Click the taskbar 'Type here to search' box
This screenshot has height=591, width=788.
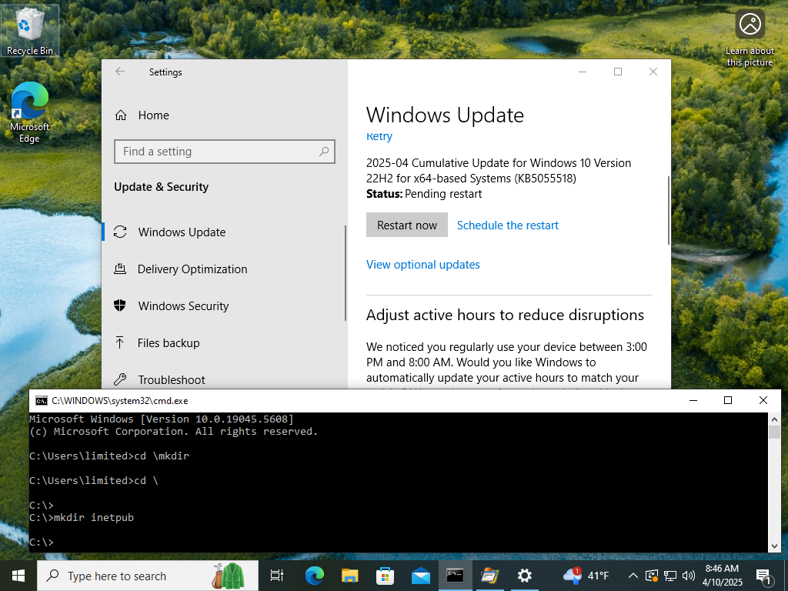148,576
